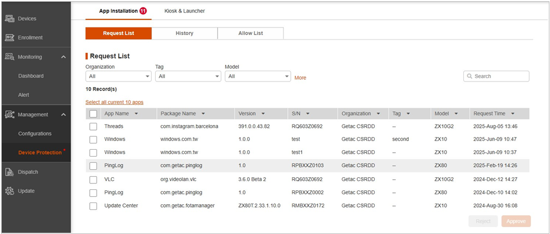Tick the VLC row checkbox
This screenshot has height=234, width=550.
pos(93,180)
